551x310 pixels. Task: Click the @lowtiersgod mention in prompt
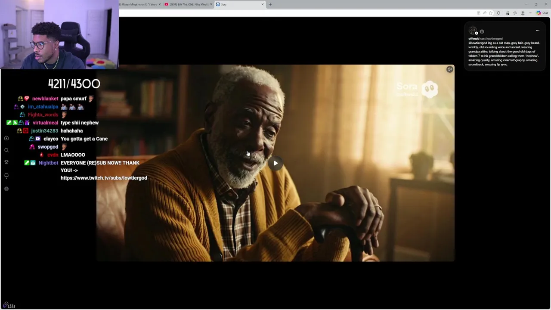pos(478,43)
